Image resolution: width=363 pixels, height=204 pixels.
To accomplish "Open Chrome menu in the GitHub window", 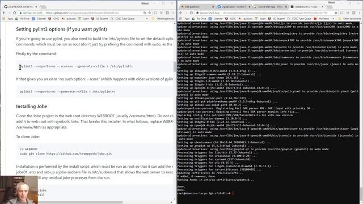I will (173, 13).
